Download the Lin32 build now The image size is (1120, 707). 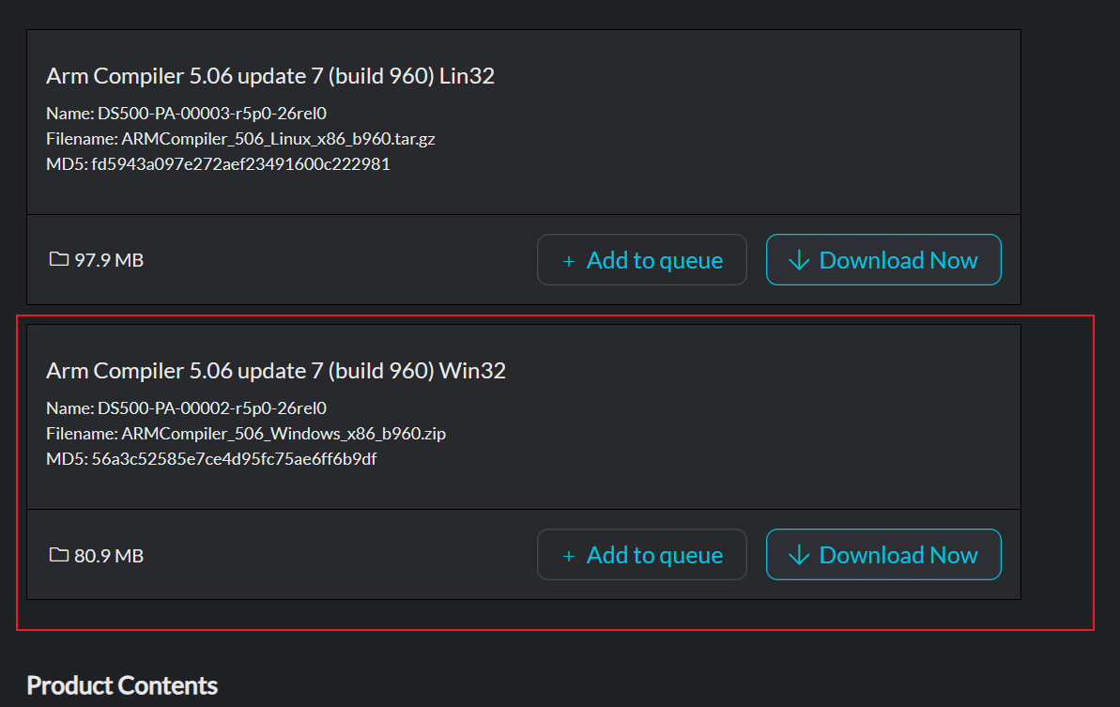[883, 260]
